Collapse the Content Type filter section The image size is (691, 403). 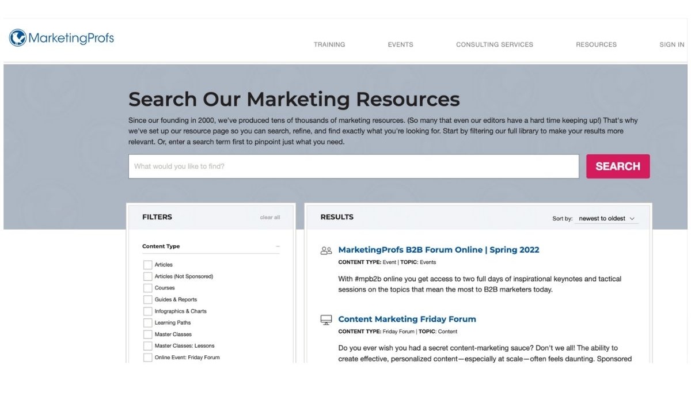[278, 246]
